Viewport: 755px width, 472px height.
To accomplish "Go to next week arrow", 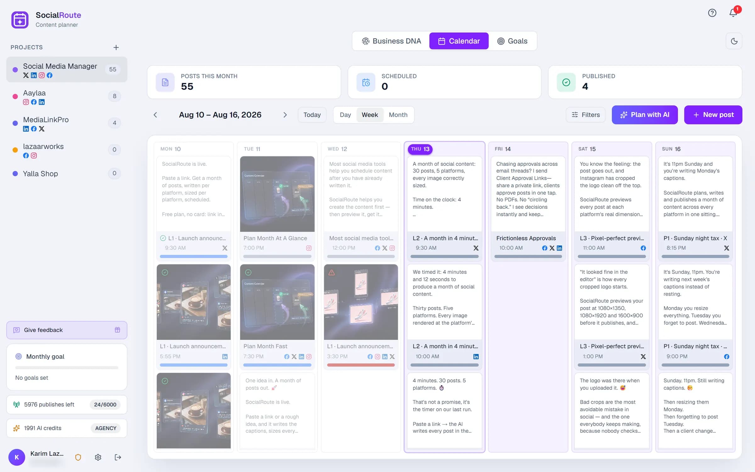I will 285,115.
